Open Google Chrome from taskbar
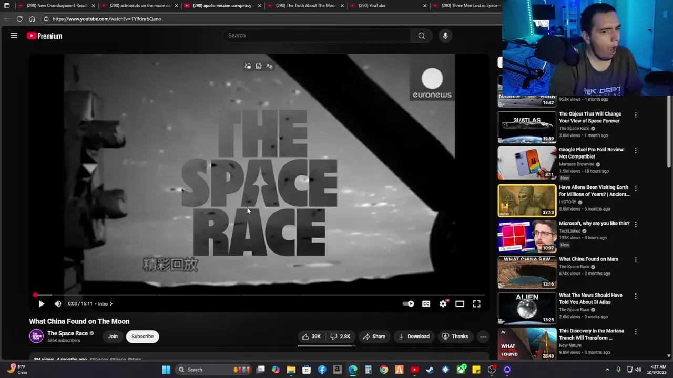The image size is (673, 378). pos(384,370)
